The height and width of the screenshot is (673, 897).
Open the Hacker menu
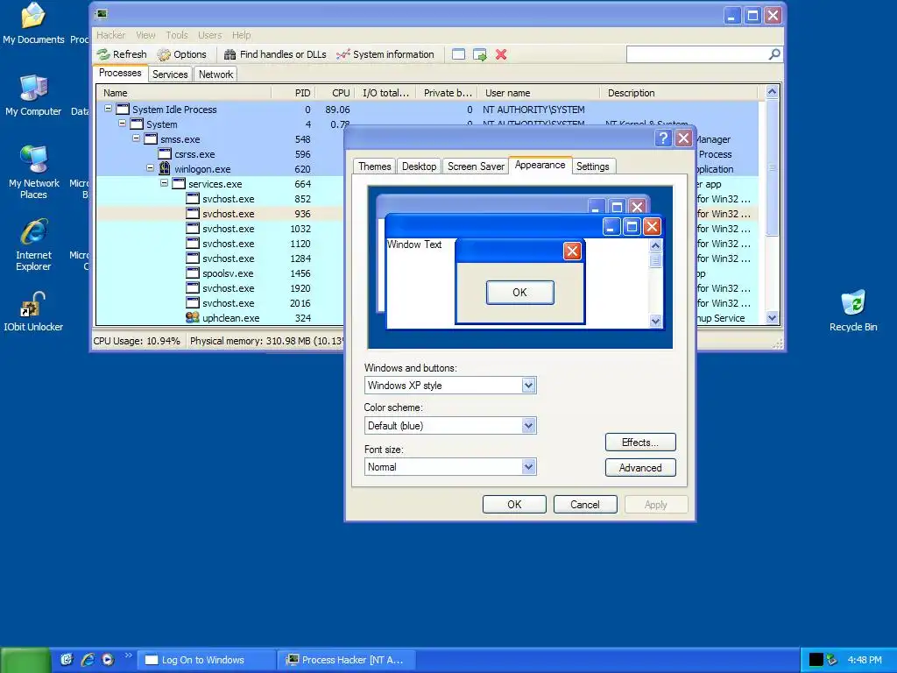(111, 35)
